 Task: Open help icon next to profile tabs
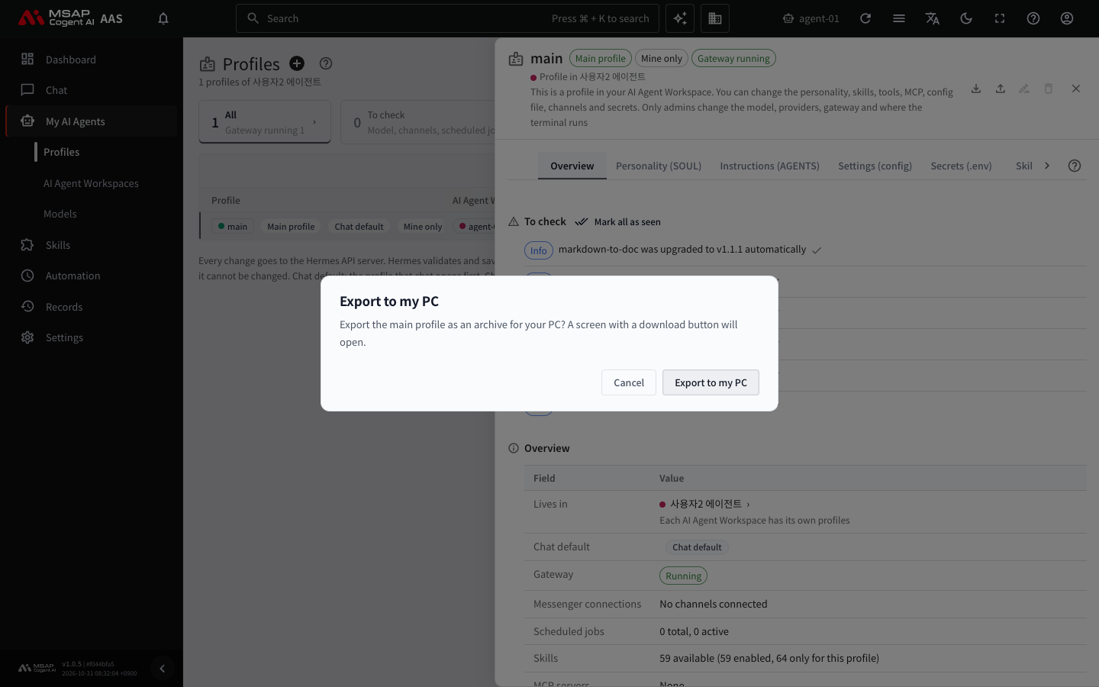[1075, 166]
